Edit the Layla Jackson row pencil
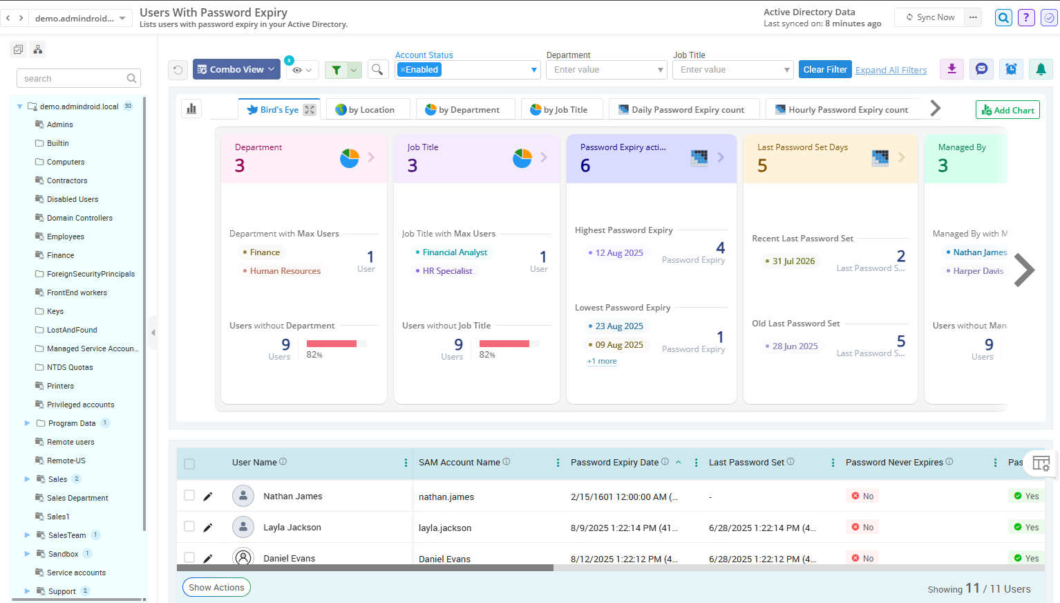The height and width of the screenshot is (603, 1060). point(207,528)
